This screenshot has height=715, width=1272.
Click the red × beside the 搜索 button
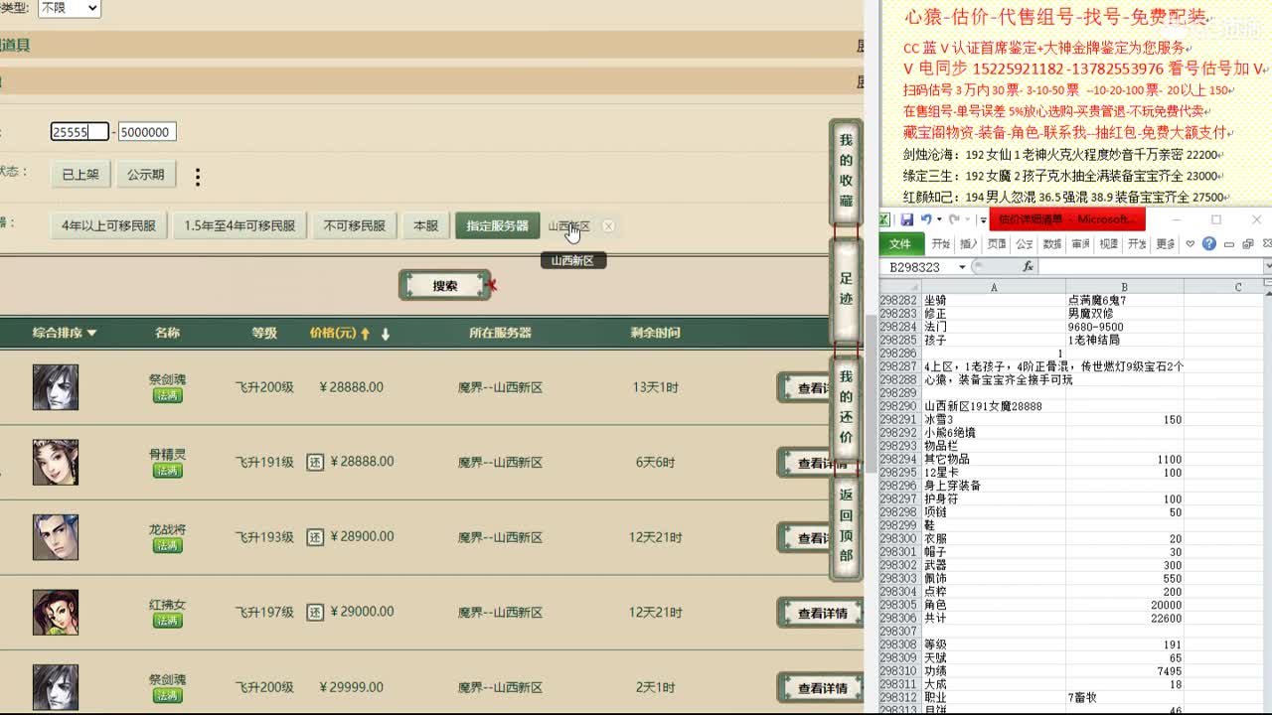pyautogui.click(x=492, y=284)
